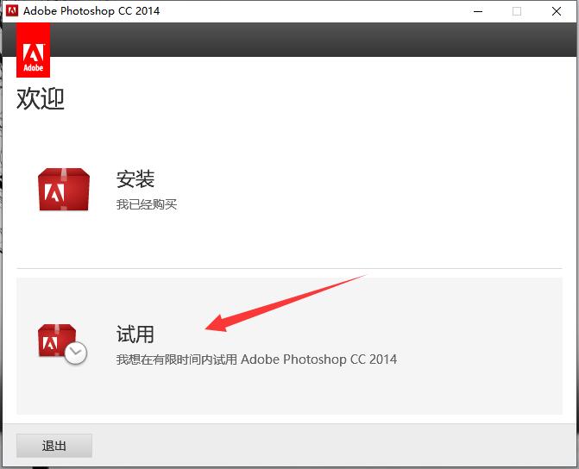Click the greyed-out maximize button

517,11
